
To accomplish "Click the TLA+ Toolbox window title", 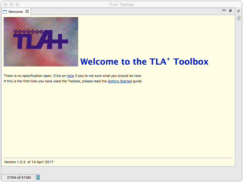I will coord(121,4).
